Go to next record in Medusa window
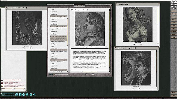This screenshot has height=99, width=177. [x=141, y=45]
